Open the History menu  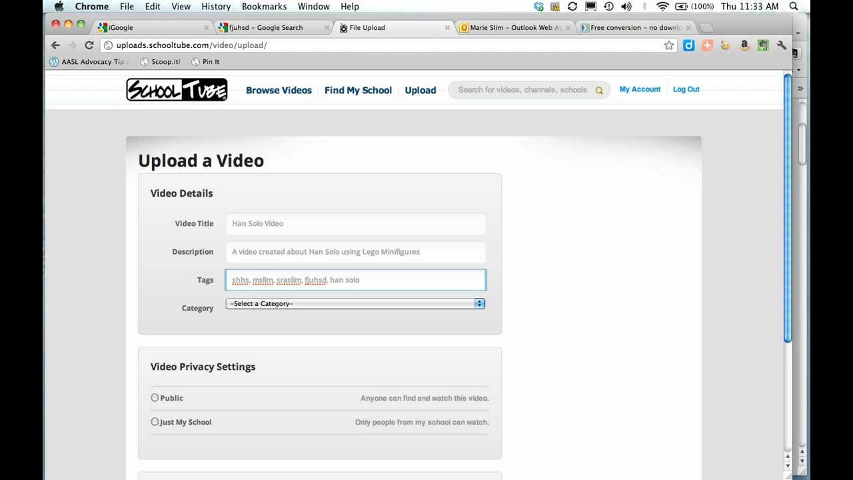coord(216,6)
